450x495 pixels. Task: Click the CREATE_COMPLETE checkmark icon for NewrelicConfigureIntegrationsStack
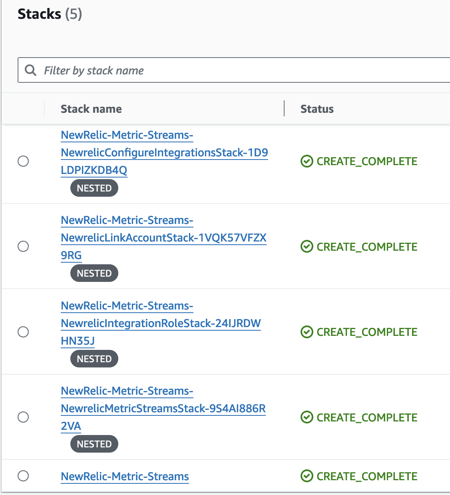click(306, 161)
